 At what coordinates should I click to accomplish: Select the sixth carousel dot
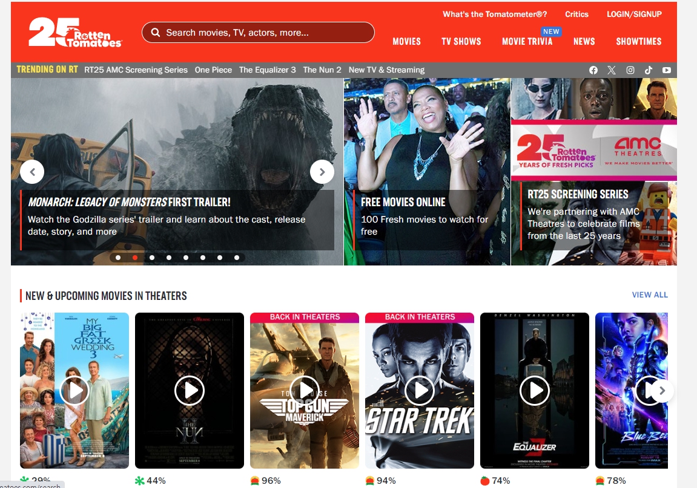point(203,258)
